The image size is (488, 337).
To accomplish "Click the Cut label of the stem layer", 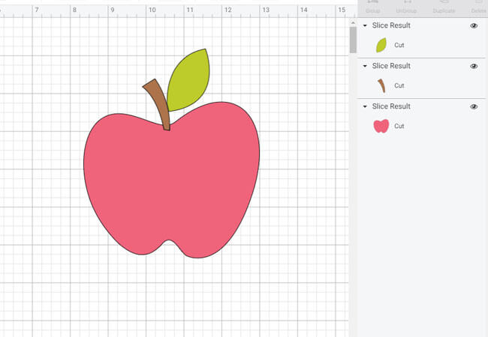I will 399,85.
